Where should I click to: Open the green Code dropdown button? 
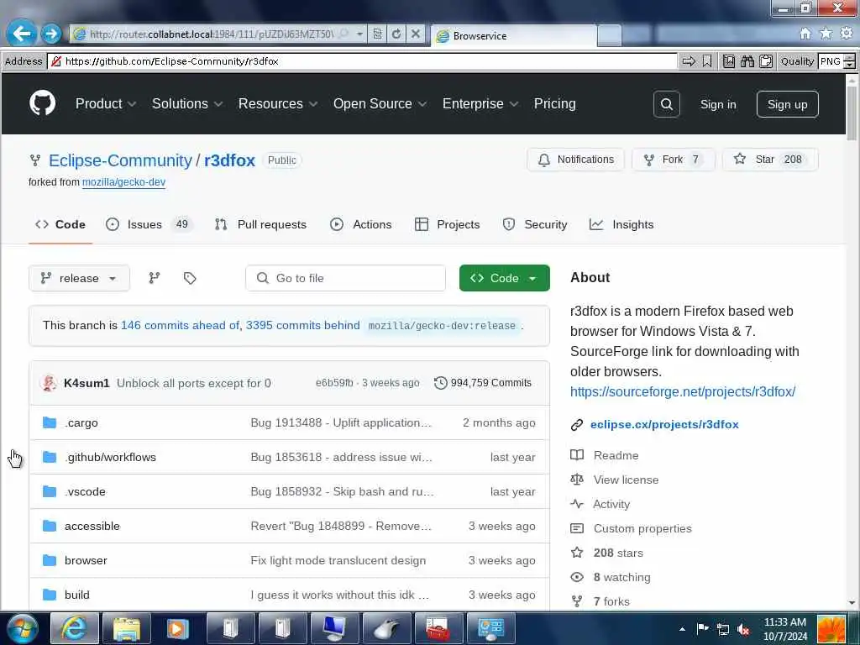(x=504, y=278)
